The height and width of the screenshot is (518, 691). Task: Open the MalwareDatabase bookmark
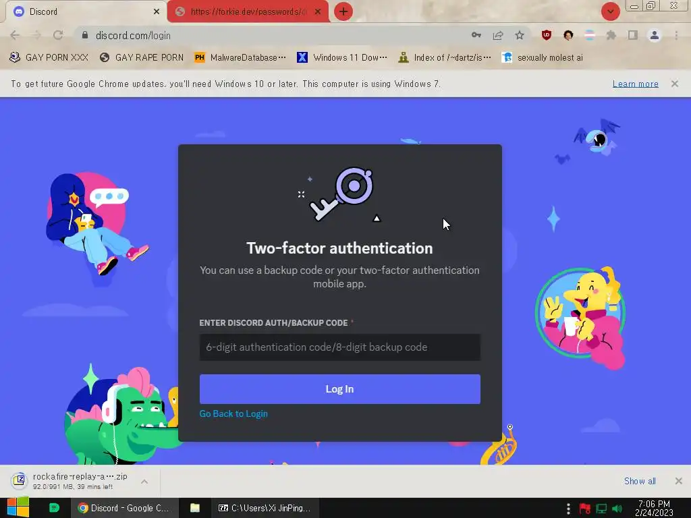click(240, 58)
